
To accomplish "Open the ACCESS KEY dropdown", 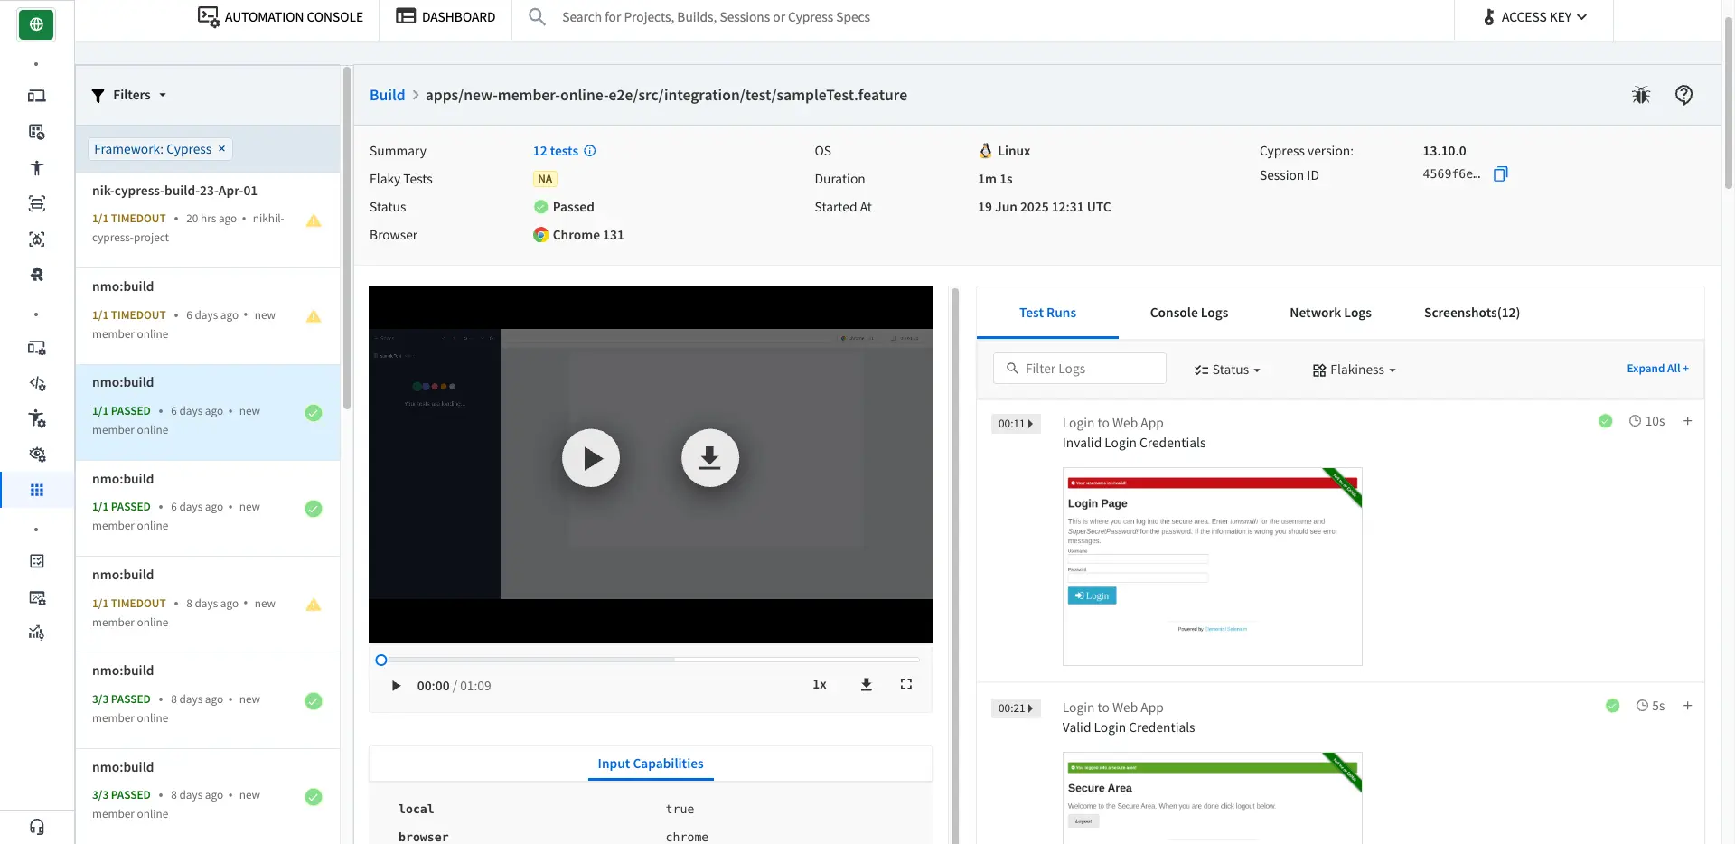I will point(1534,17).
